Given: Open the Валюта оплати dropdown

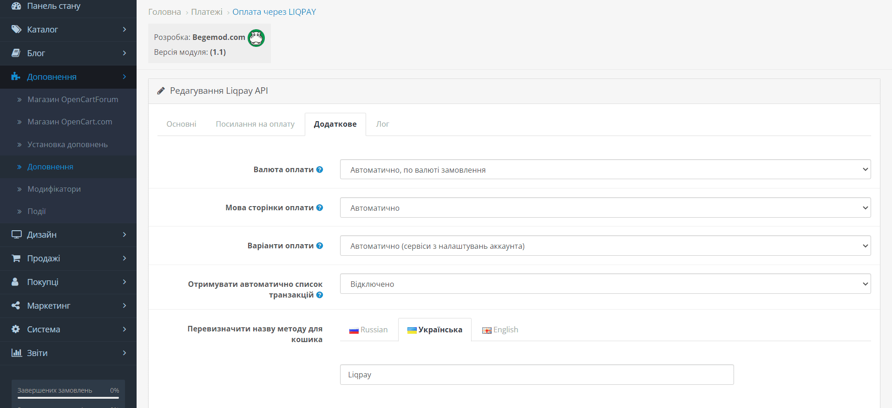Looking at the screenshot, I should pos(605,169).
